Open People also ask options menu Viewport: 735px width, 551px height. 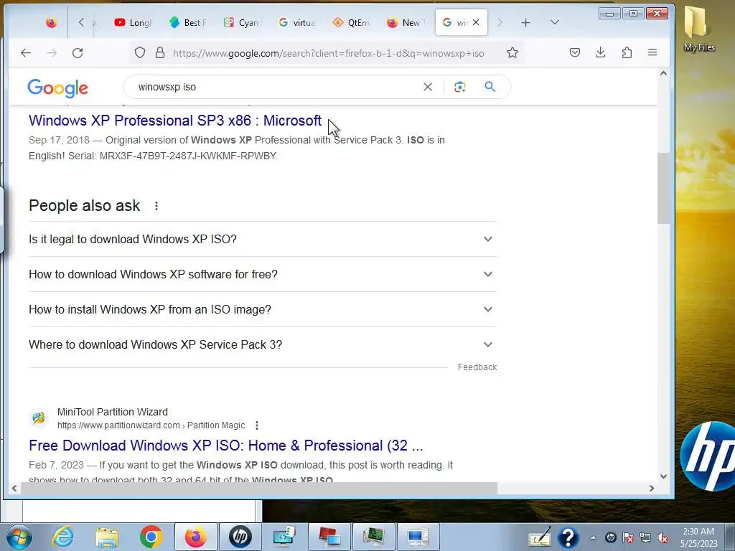click(156, 206)
